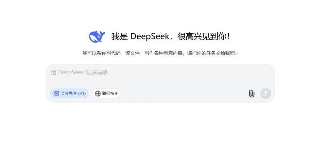Click the words 读文件 in the subtitle
The height and width of the screenshot is (143, 311).
[x=133, y=53]
